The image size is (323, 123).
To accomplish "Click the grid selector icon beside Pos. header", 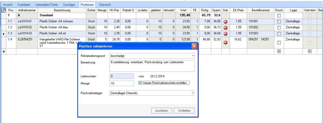I will click(x=4, y=10).
